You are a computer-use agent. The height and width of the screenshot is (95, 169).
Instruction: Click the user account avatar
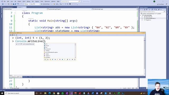[154, 1]
